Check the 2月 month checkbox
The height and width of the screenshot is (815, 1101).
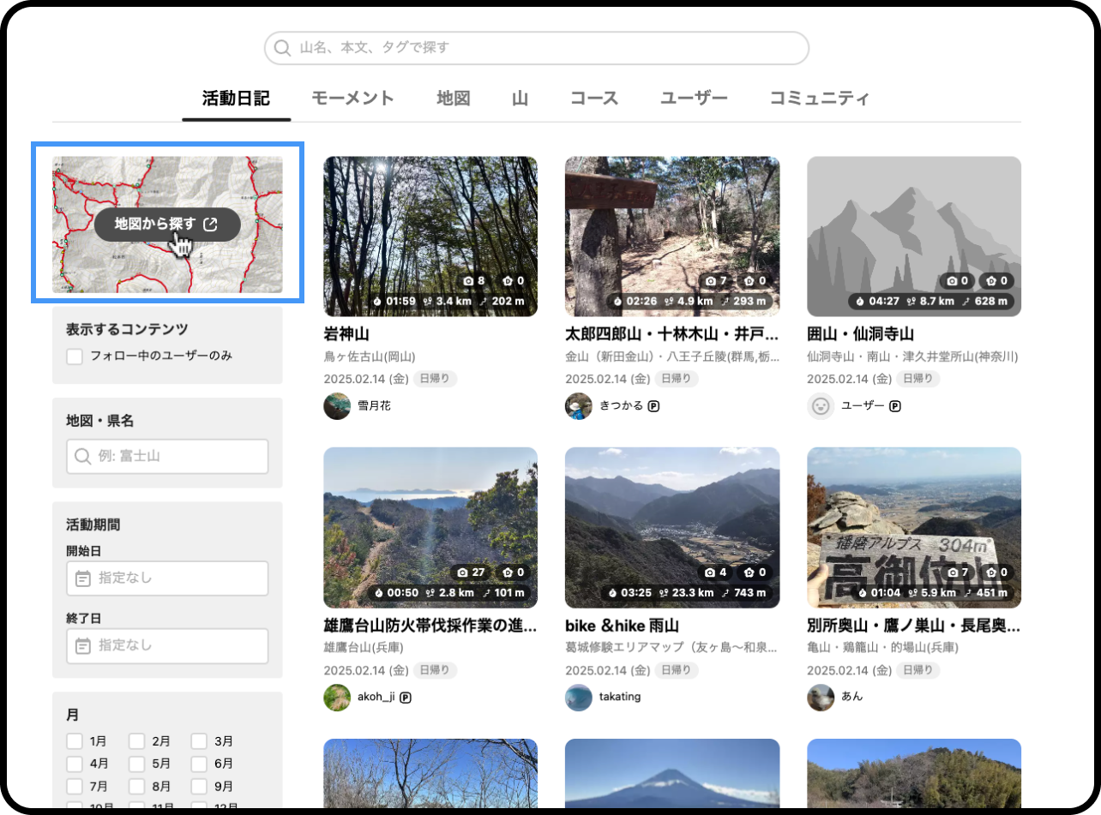click(137, 741)
